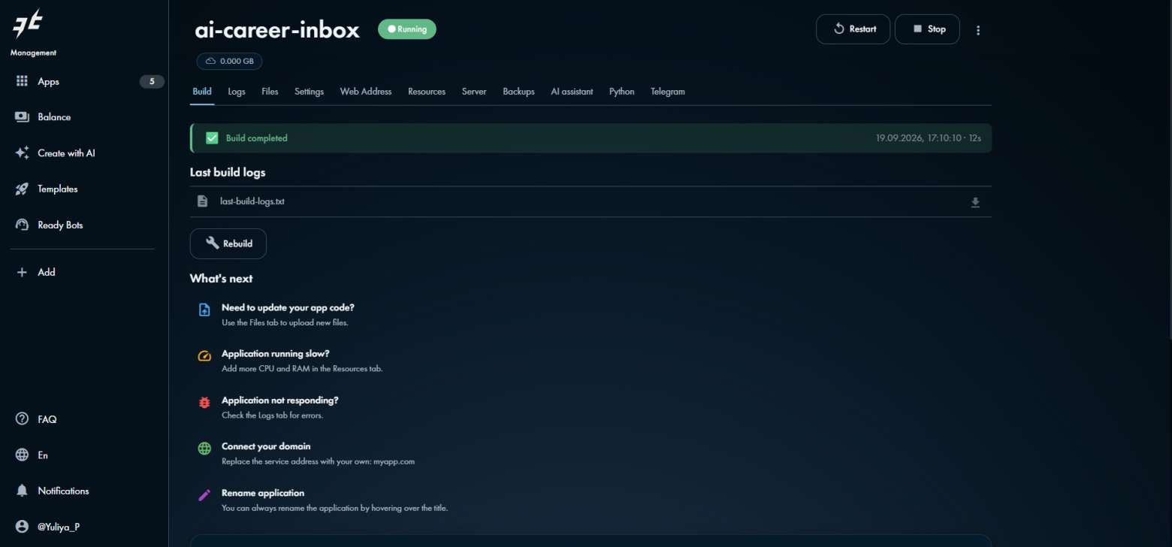Image resolution: width=1172 pixels, height=547 pixels.
Task: Open the three-dot more options menu
Action: tap(978, 30)
